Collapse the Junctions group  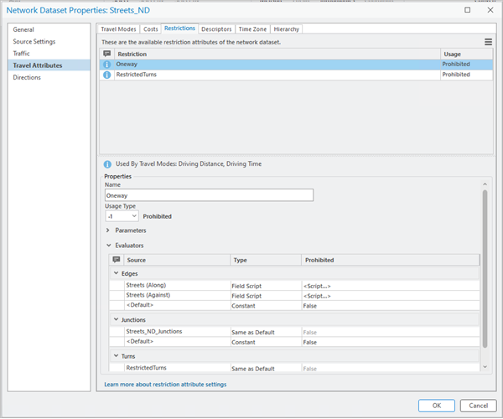pos(117,319)
